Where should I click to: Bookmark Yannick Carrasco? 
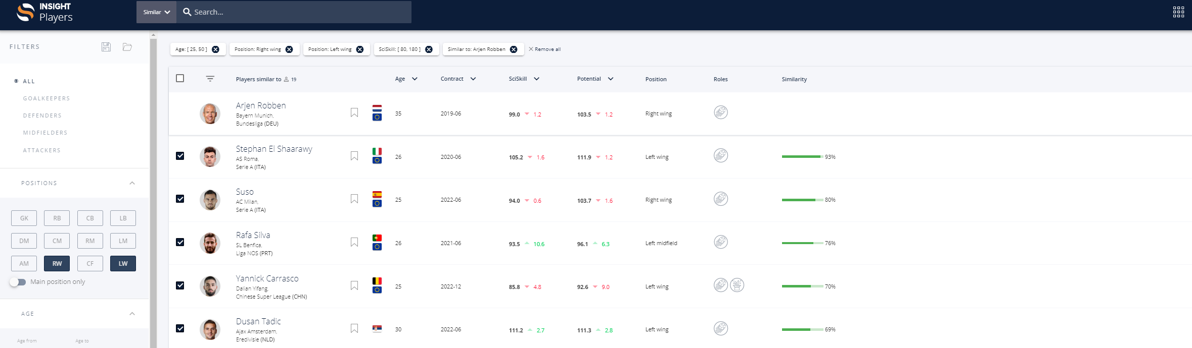click(x=354, y=285)
